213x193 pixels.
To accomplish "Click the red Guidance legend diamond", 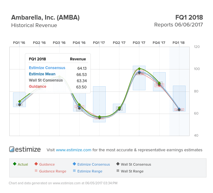I will click(x=36, y=164).
